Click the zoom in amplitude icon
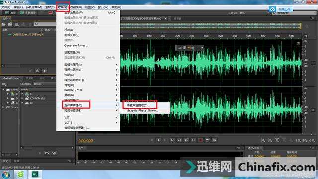The height and width of the screenshot is (179, 318). click(263, 140)
